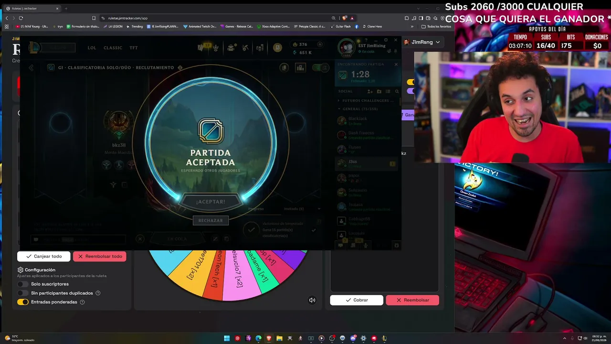This screenshot has height=344, width=611.
Task: Add a friend in Social panel
Action: pos(370,91)
